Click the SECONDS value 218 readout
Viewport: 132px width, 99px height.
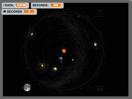56,5
